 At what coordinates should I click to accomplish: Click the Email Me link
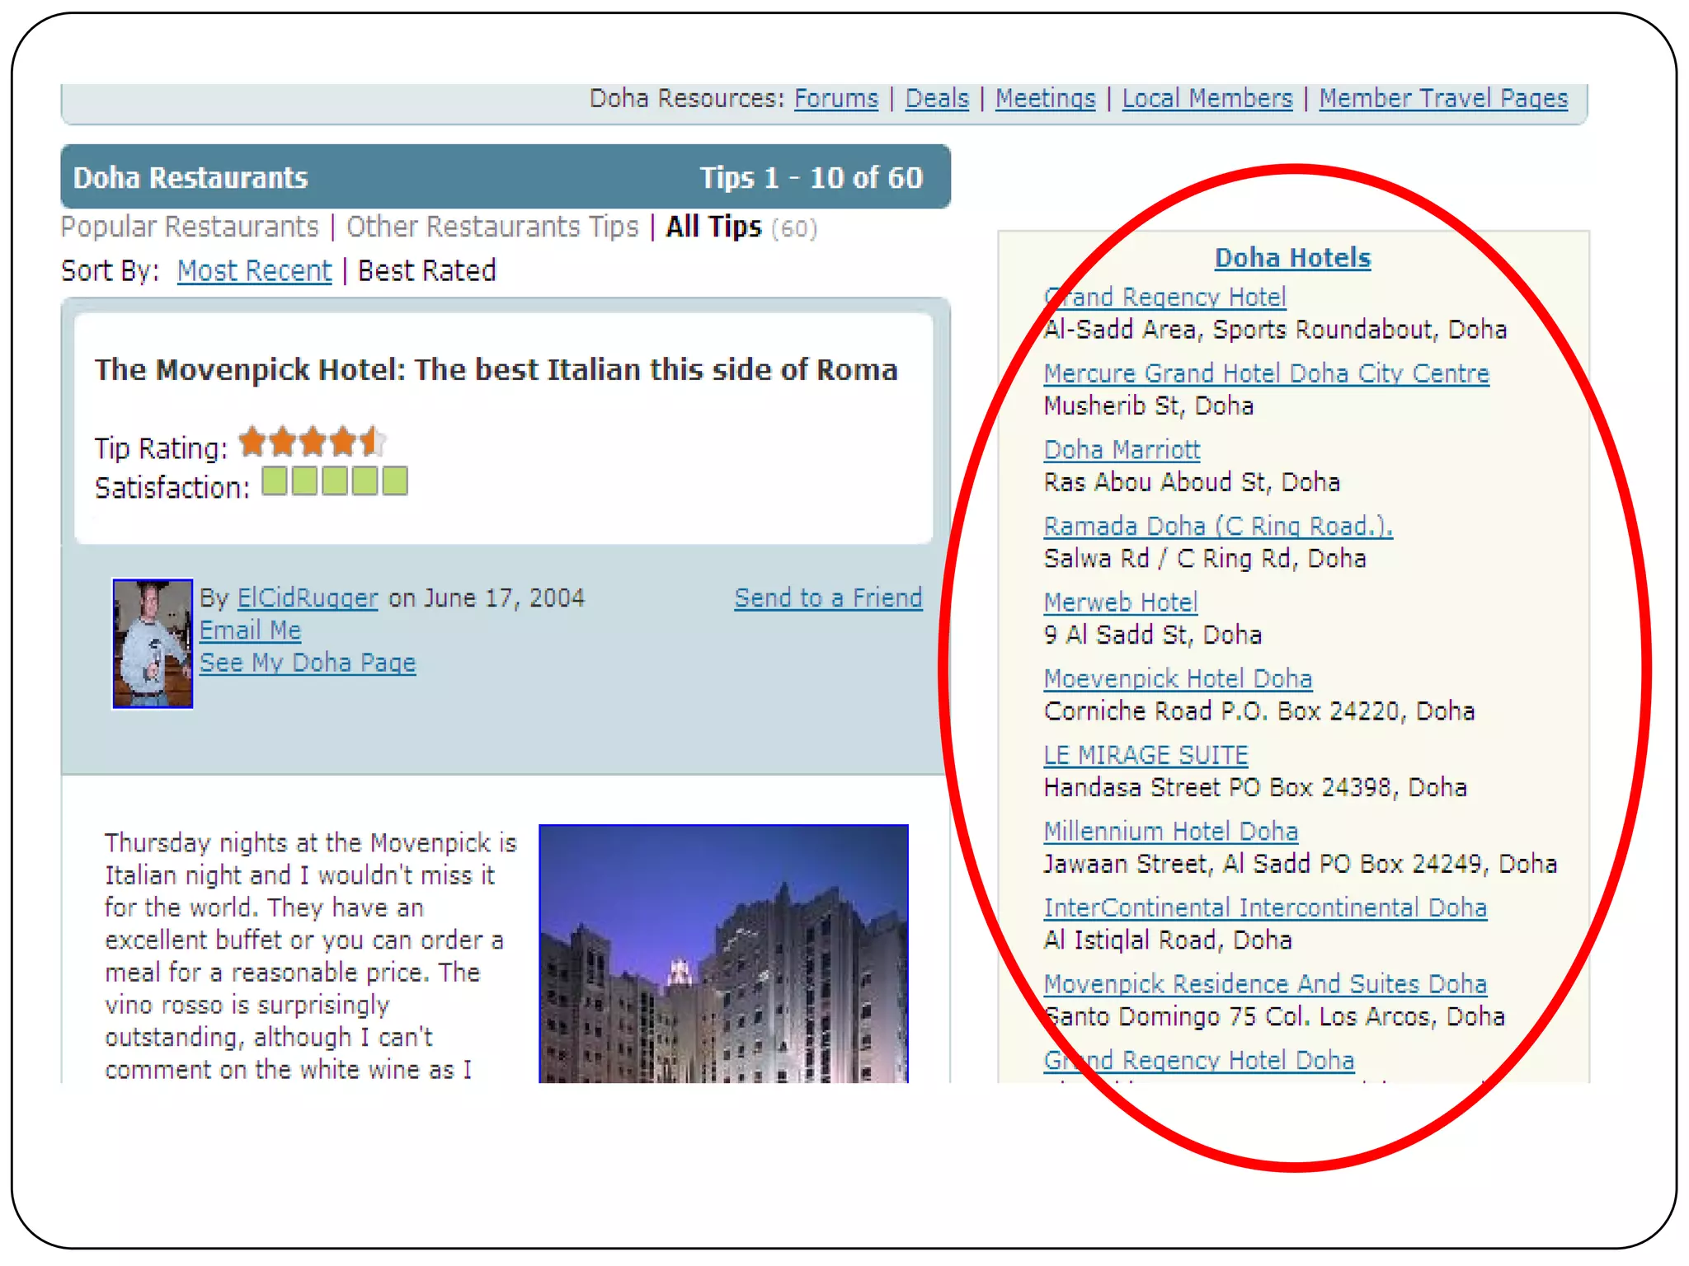250,631
